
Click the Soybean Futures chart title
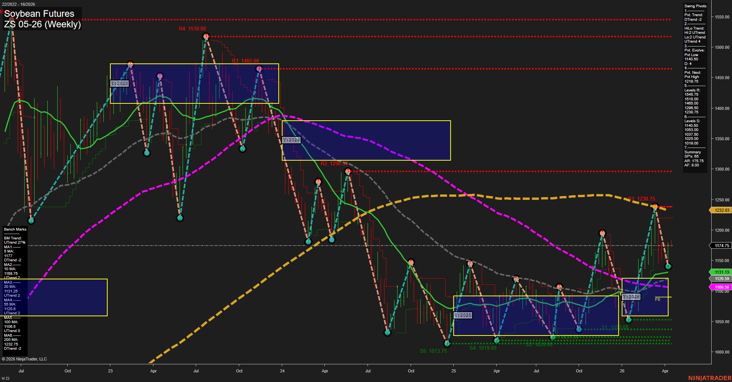coord(38,13)
